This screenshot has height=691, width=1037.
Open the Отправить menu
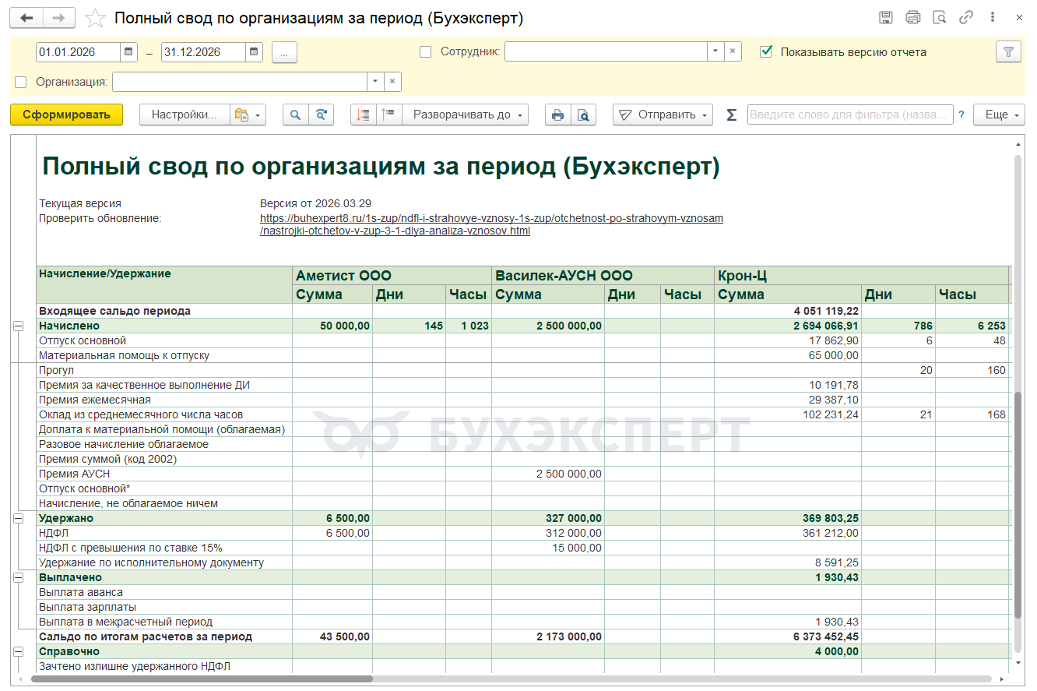click(663, 115)
